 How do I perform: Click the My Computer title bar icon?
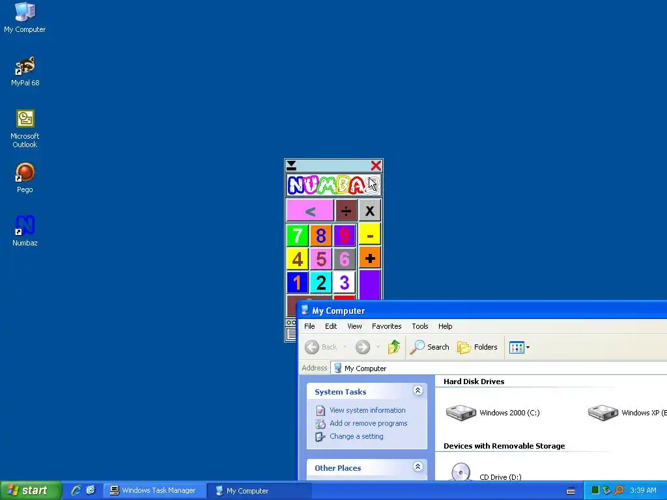point(305,311)
